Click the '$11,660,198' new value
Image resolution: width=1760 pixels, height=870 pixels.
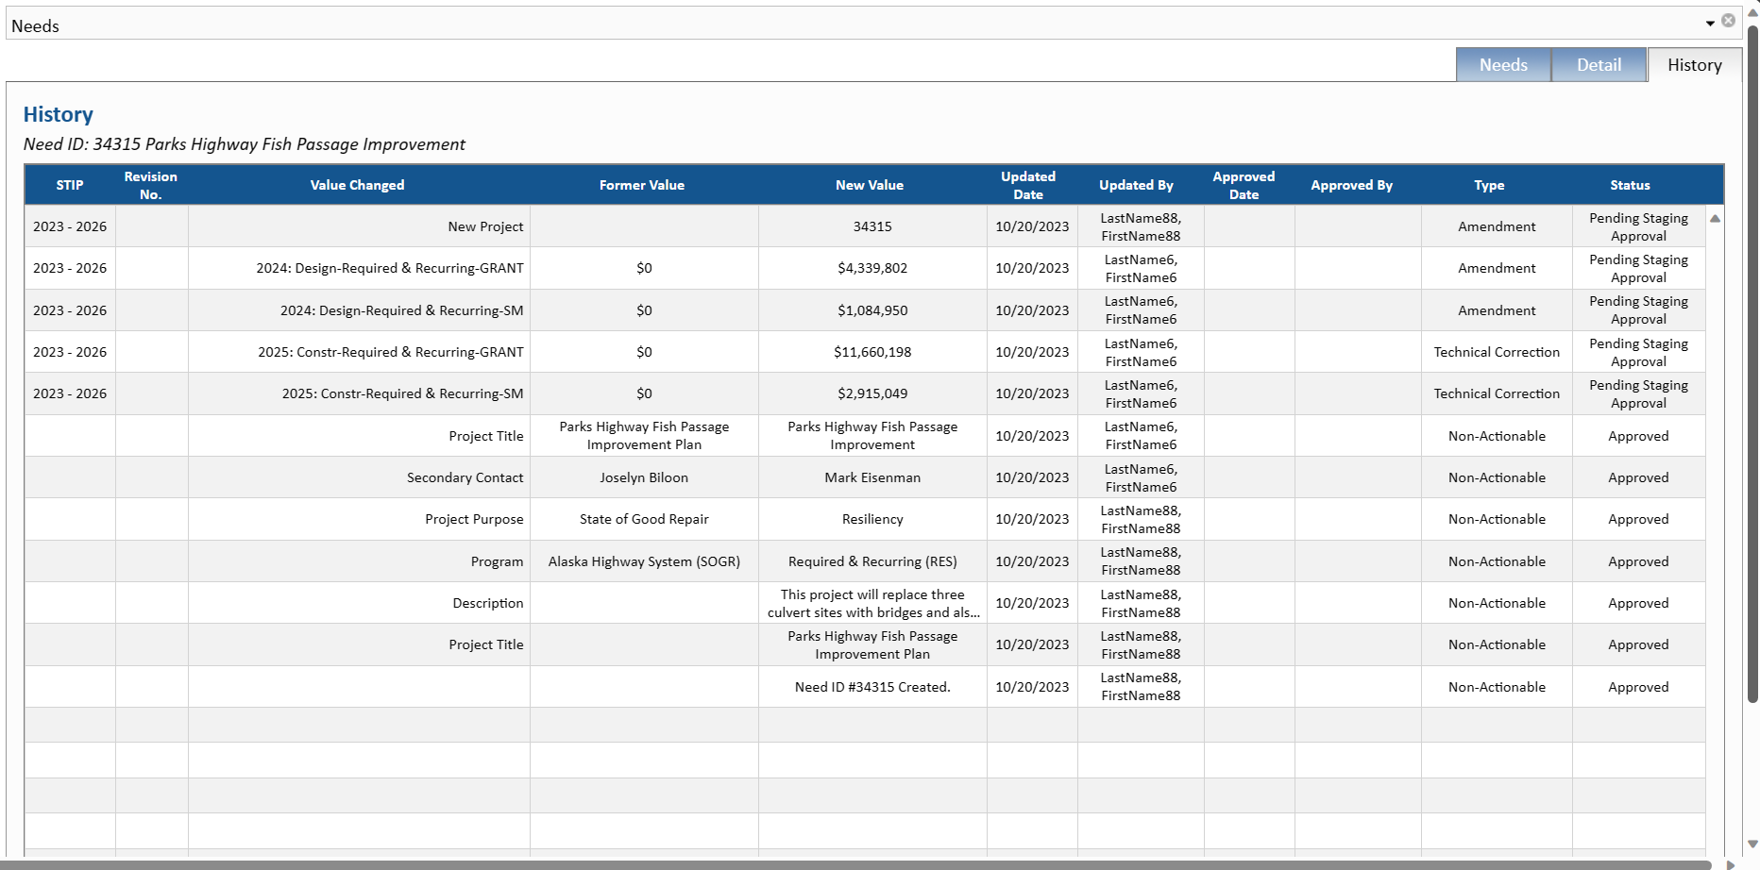[872, 352]
